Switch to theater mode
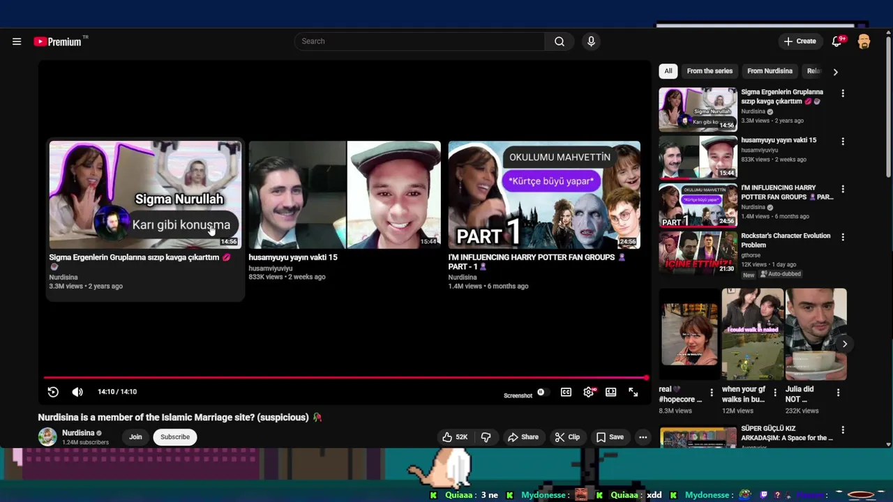This screenshot has height=502, width=893. pyautogui.click(x=610, y=392)
